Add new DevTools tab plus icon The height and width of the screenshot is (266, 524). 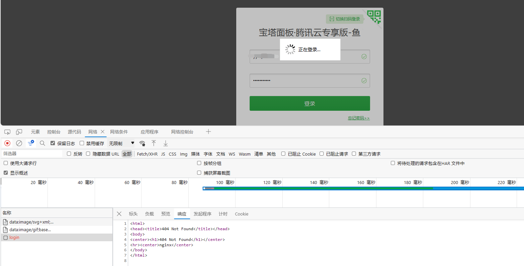[x=208, y=131]
